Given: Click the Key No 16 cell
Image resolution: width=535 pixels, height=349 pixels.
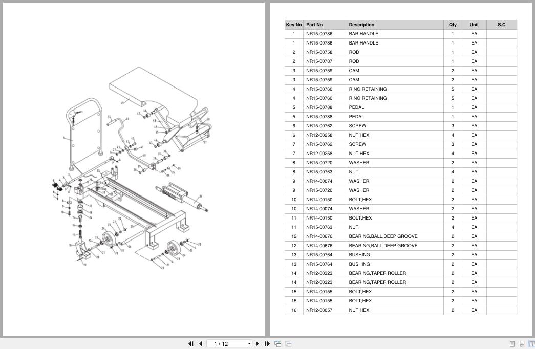Looking at the screenshot, I should (x=294, y=310).
